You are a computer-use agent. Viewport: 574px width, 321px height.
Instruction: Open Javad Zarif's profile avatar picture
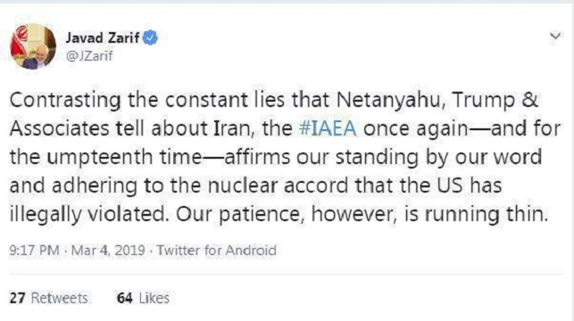[33, 46]
